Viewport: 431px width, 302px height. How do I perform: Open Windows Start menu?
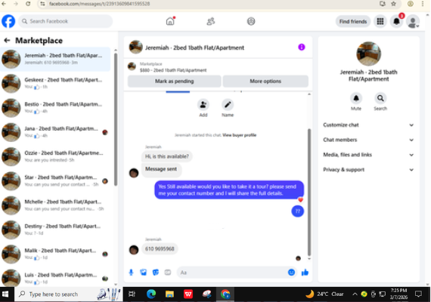point(5,294)
